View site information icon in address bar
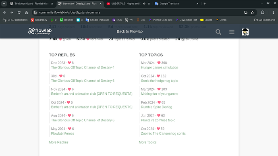The width and height of the screenshot is (278, 156). pos(35,12)
